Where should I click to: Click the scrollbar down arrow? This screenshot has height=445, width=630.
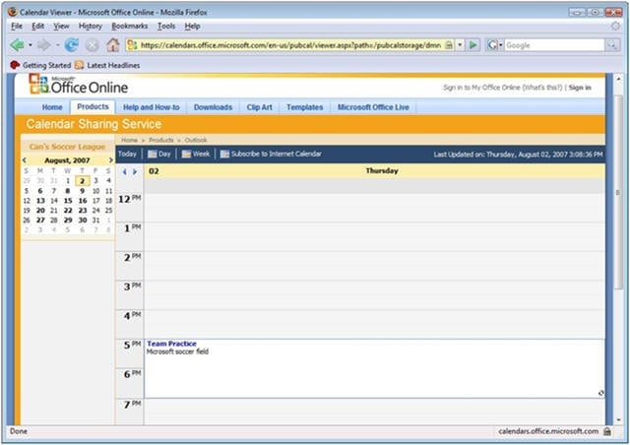[618, 419]
